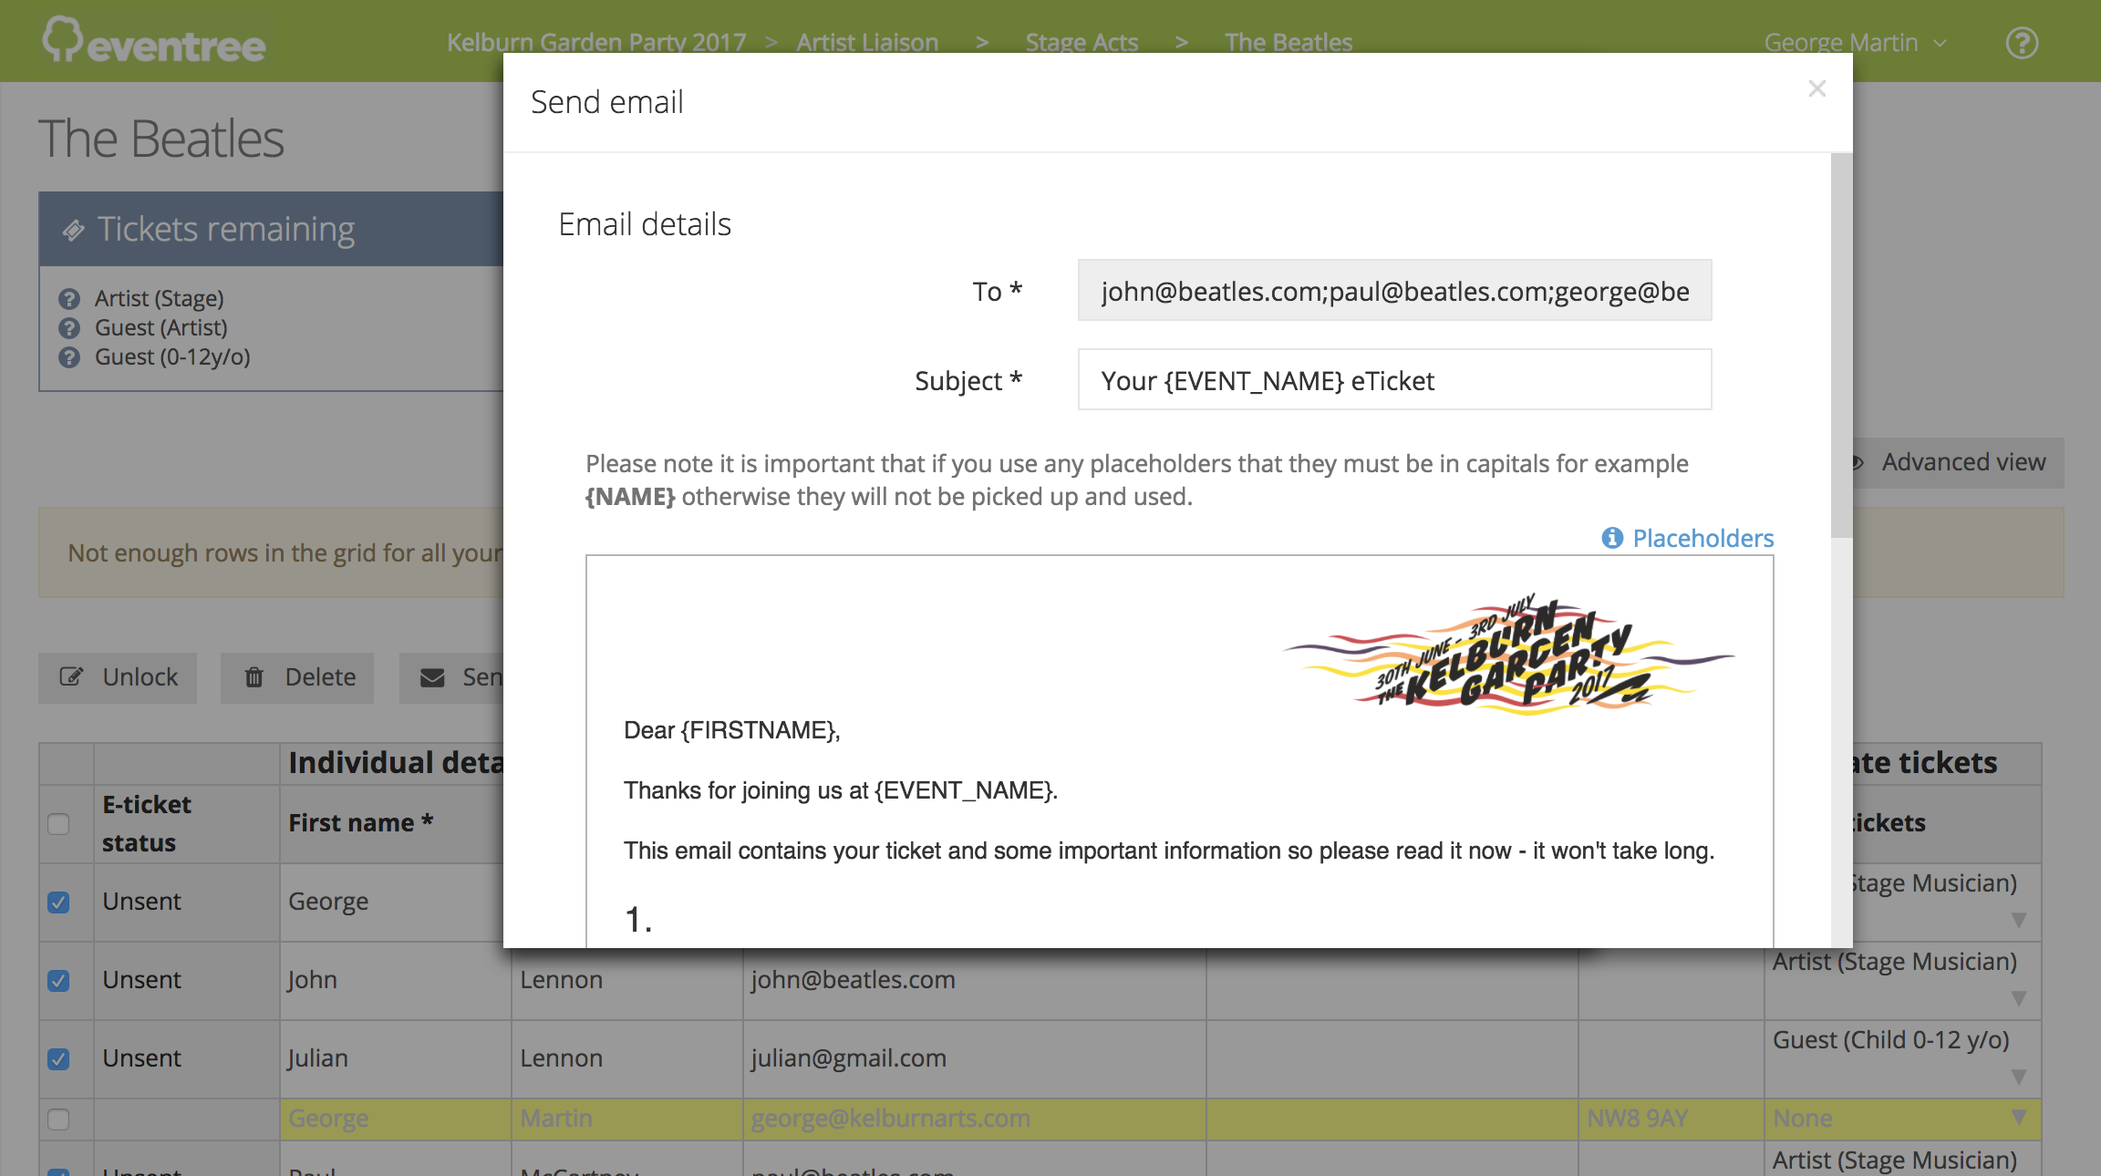The height and width of the screenshot is (1176, 2101).
Task: Click the dialog vertical scrollbar thumb
Action: tap(1841, 345)
